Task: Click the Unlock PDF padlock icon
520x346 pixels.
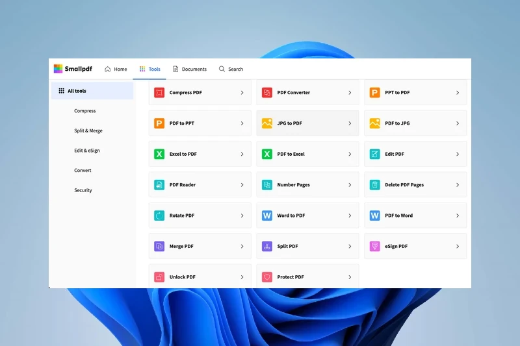Action: [x=159, y=277]
